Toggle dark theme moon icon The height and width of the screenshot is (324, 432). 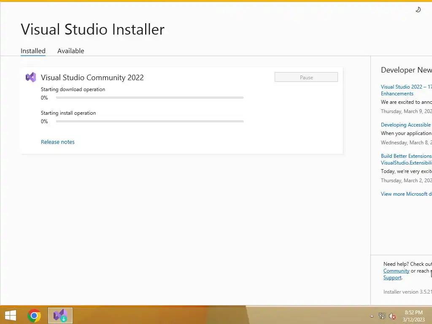point(418,10)
